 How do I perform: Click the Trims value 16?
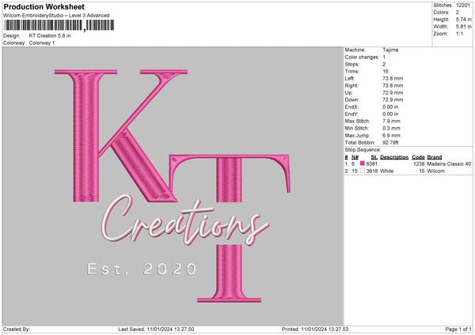click(386, 71)
